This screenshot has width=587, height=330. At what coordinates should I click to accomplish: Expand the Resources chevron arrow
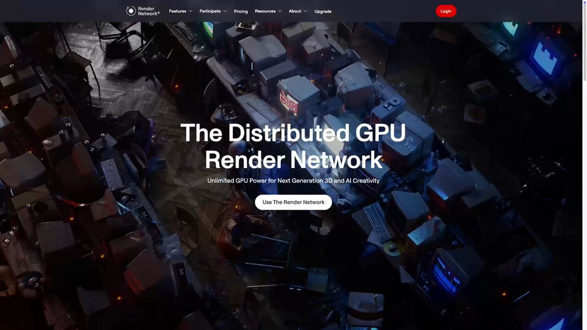(280, 11)
